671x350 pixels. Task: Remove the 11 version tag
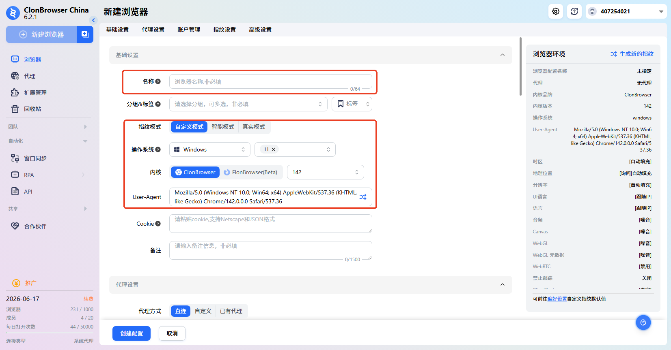pyautogui.click(x=274, y=149)
